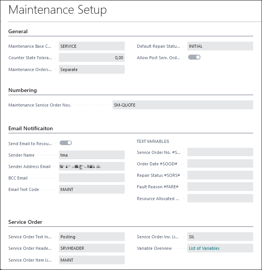The image size is (262, 270).
Task: Click the Default Repair Statu... field showing INITIAL
Action: click(220, 46)
